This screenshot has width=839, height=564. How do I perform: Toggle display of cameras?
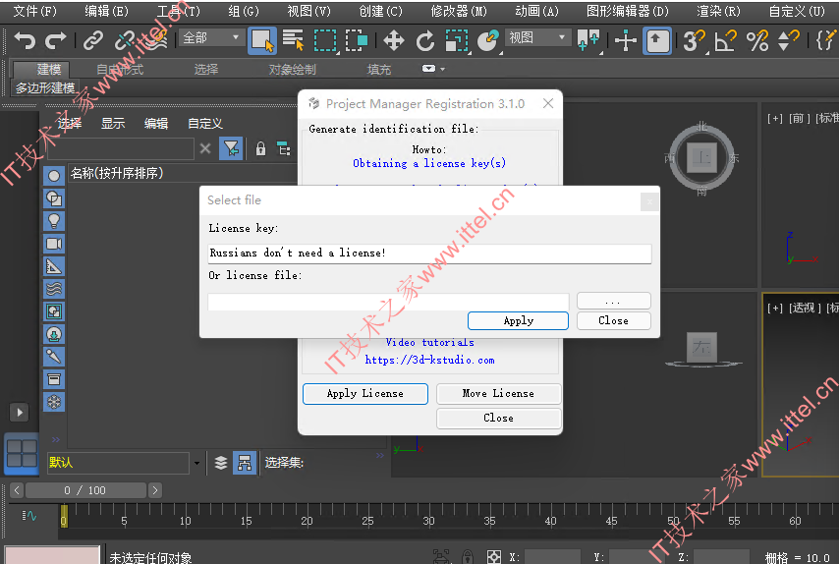(54, 244)
